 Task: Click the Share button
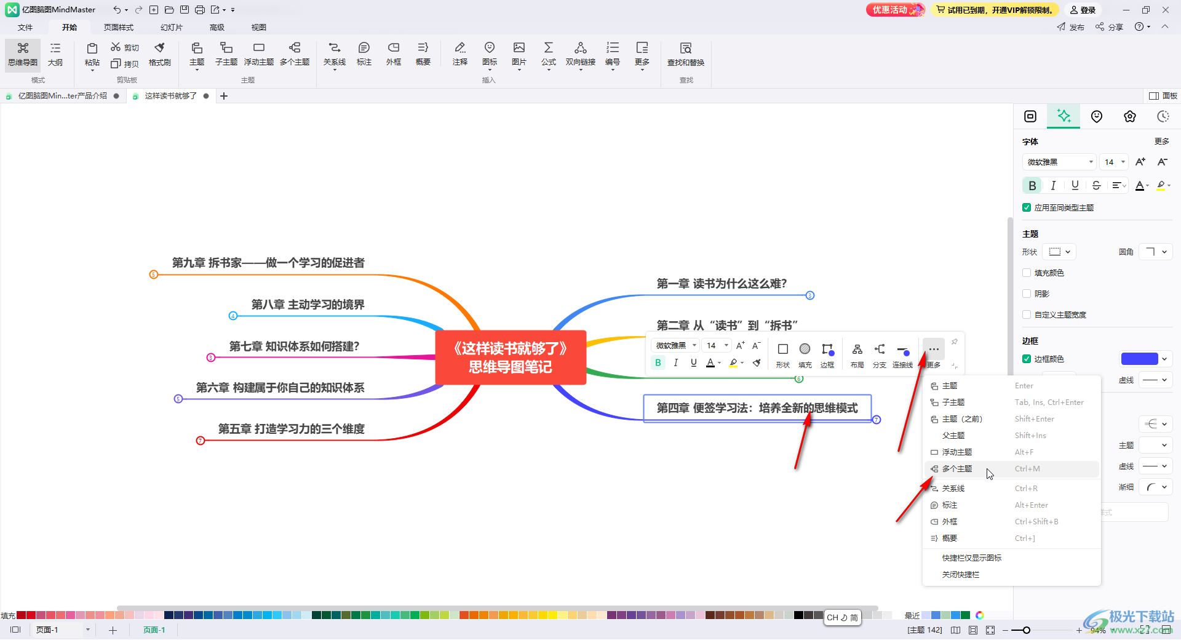point(1110,27)
